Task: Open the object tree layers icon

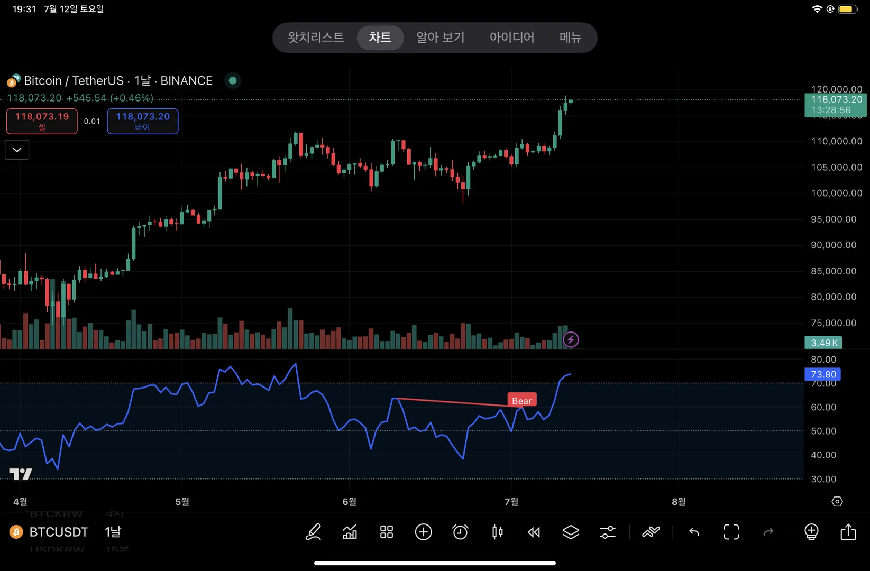Action: tap(571, 532)
